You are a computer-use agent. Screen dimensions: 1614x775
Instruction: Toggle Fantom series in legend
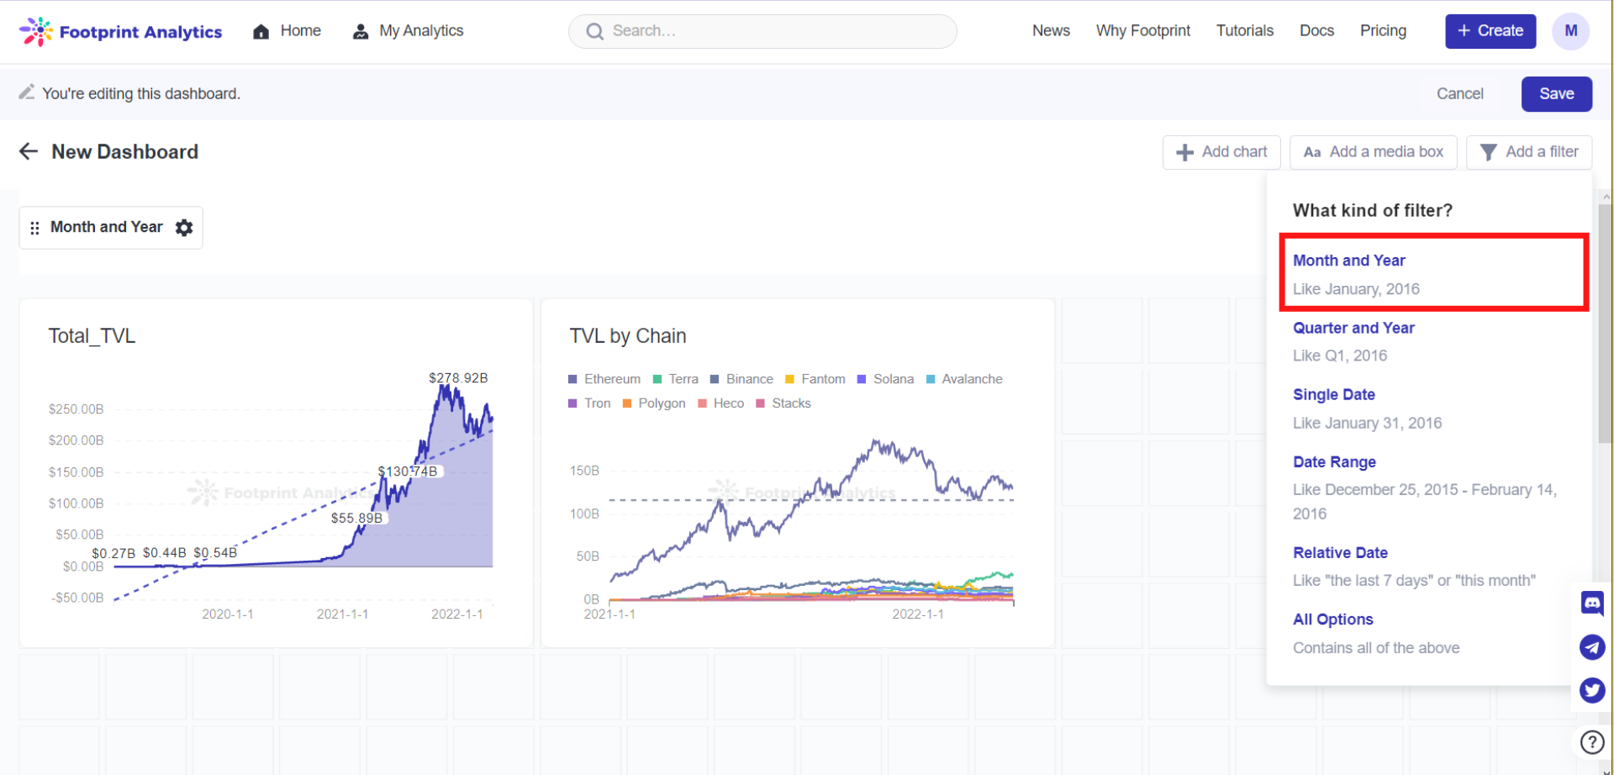815,379
